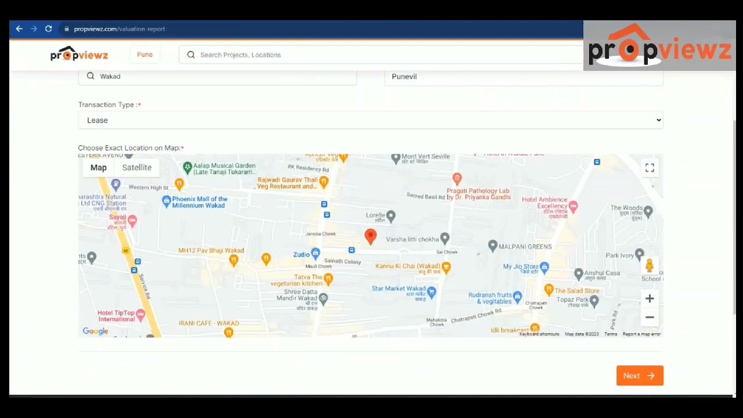Screen dimensions: 743x418
Task: Click the browser forward arrow
Action: point(34,28)
